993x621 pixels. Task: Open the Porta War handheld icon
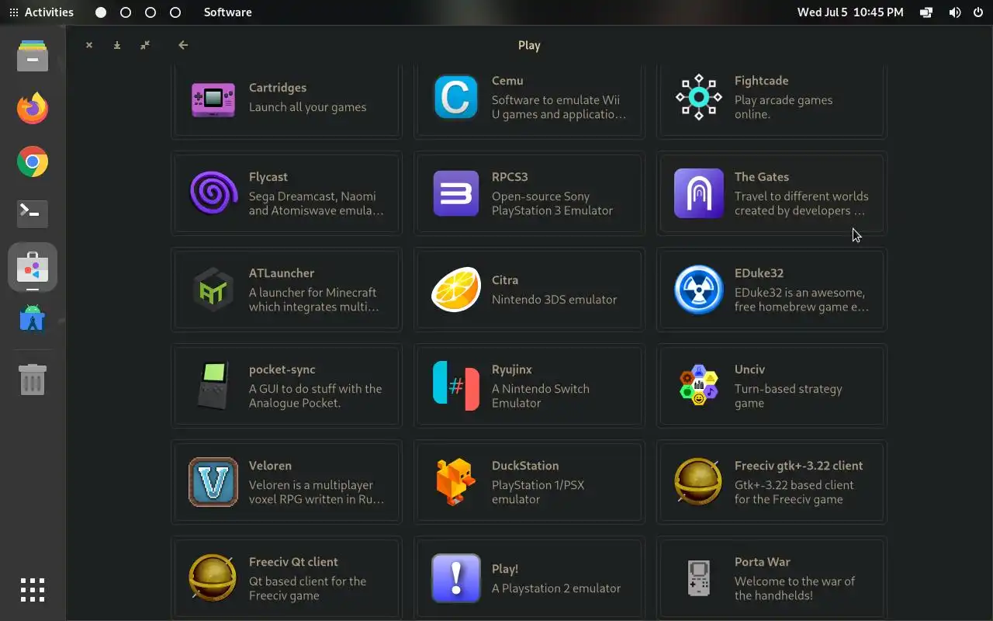pyautogui.click(x=699, y=578)
